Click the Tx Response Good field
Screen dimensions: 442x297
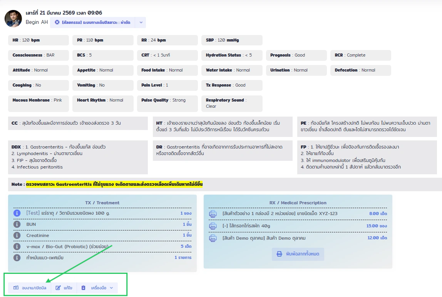coord(232,85)
